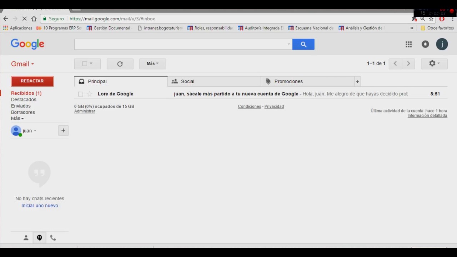Open the Destacados folder
This screenshot has height=257, width=457.
pyautogui.click(x=24, y=100)
